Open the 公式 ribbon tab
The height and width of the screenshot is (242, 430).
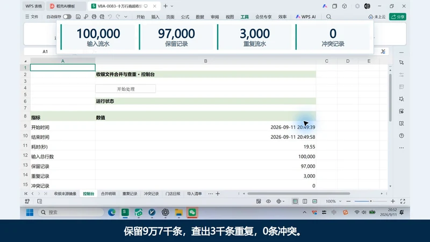[x=185, y=17]
